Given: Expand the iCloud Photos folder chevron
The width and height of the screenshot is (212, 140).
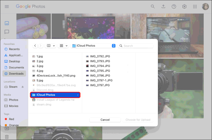Looking at the screenshot, I should tap(78, 95).
